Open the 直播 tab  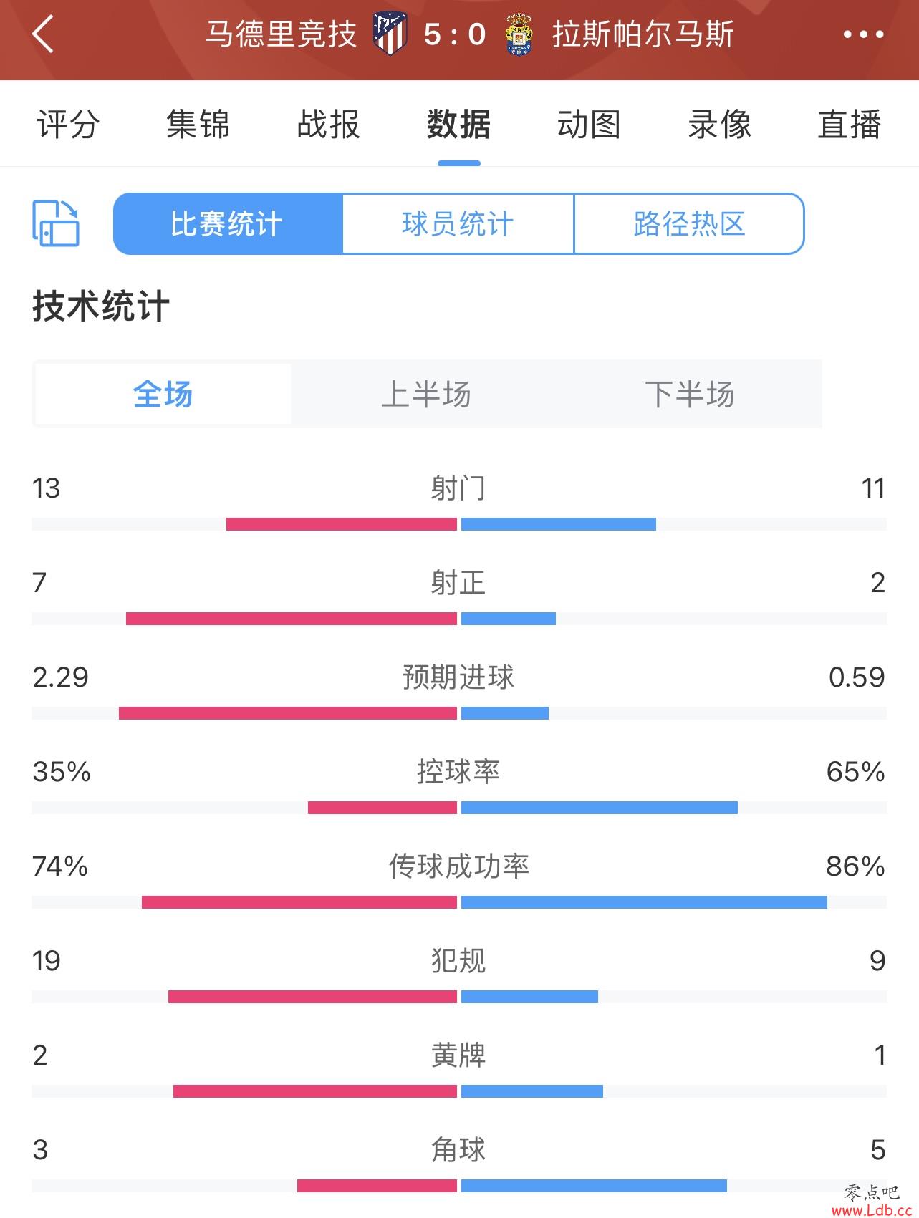point(850,125)
